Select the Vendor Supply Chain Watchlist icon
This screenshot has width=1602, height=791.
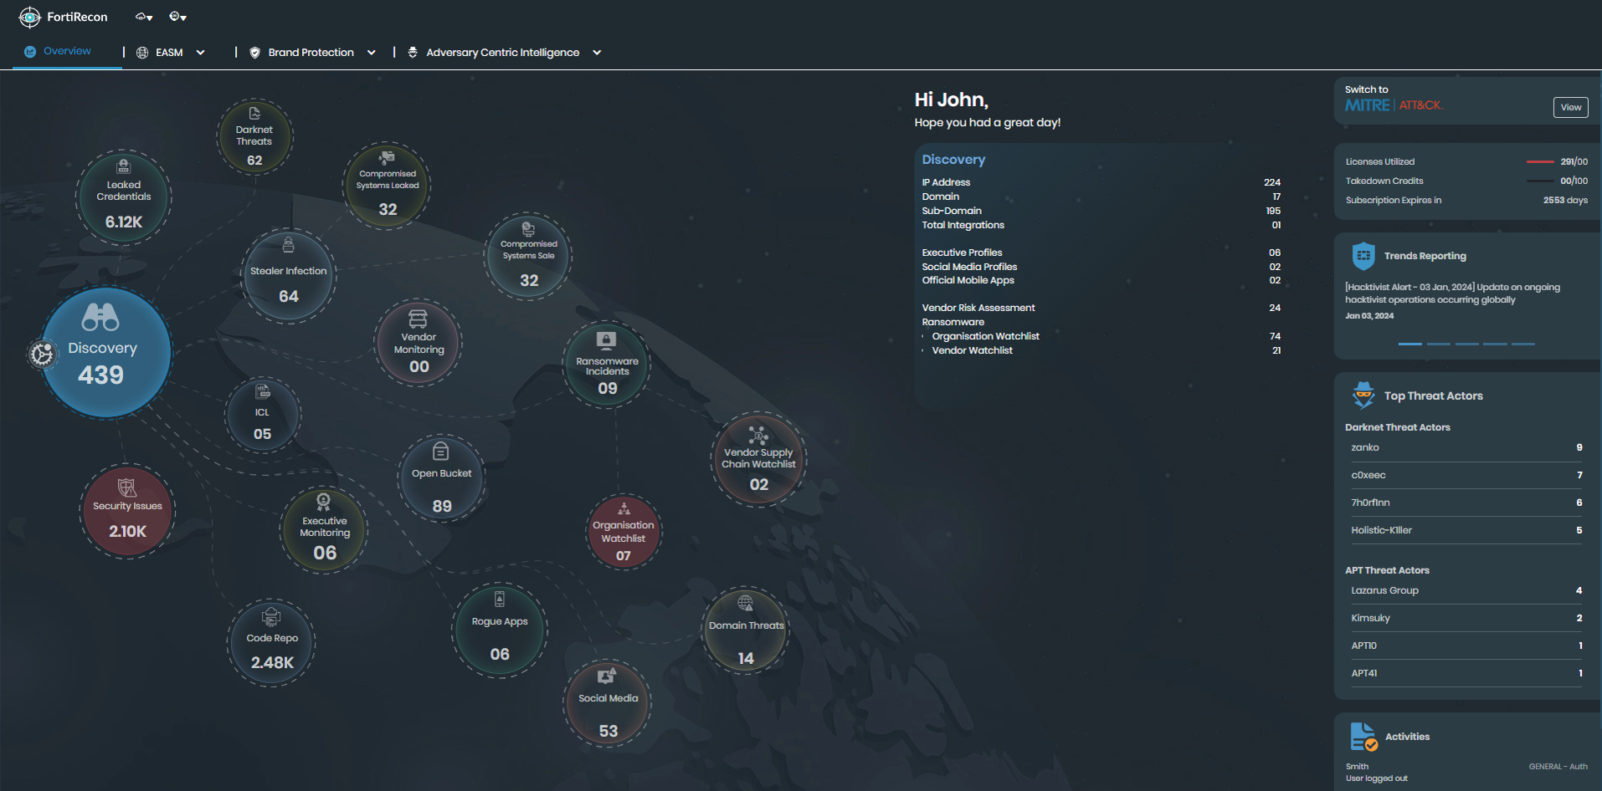click(758, 435)
